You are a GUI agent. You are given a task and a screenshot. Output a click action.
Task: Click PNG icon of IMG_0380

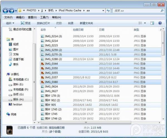[43, 82]
